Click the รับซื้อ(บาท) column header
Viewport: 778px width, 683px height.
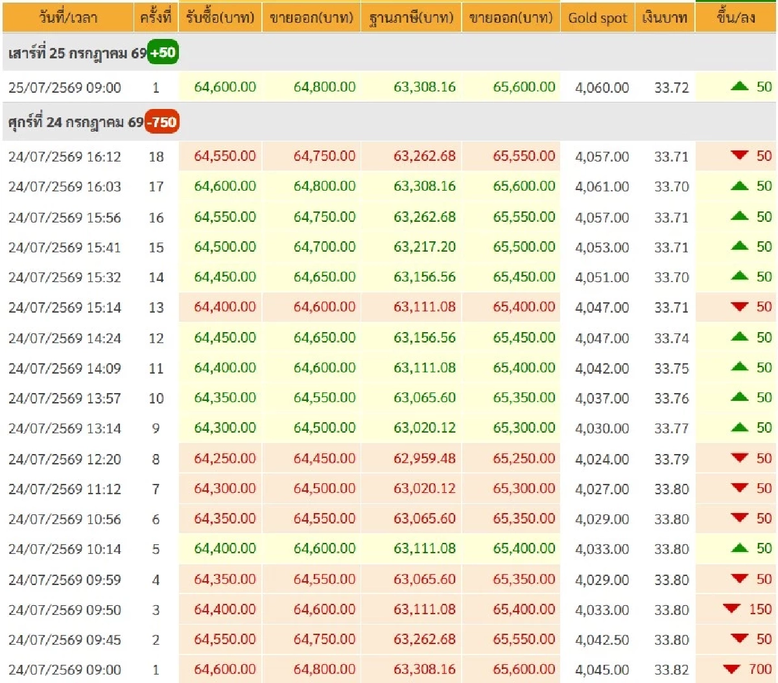pyautogui.click(x=220, y=17)
